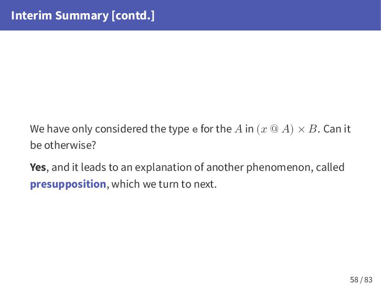The height and width of the screenshot is (286, 381).
Task: Click the word "Summary" in the header
Action: (82, 16)
